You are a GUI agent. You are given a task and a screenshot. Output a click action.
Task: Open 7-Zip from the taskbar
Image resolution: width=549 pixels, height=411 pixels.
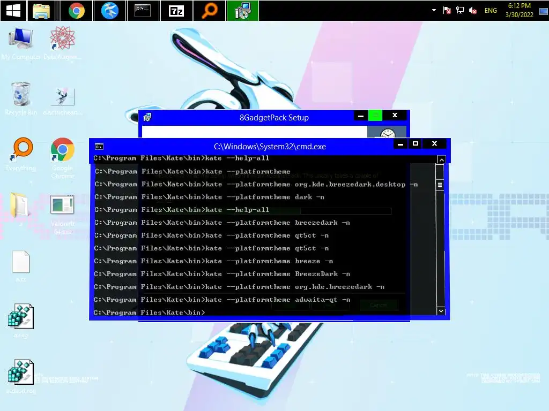pyautogui.click(x=176, y=11)
